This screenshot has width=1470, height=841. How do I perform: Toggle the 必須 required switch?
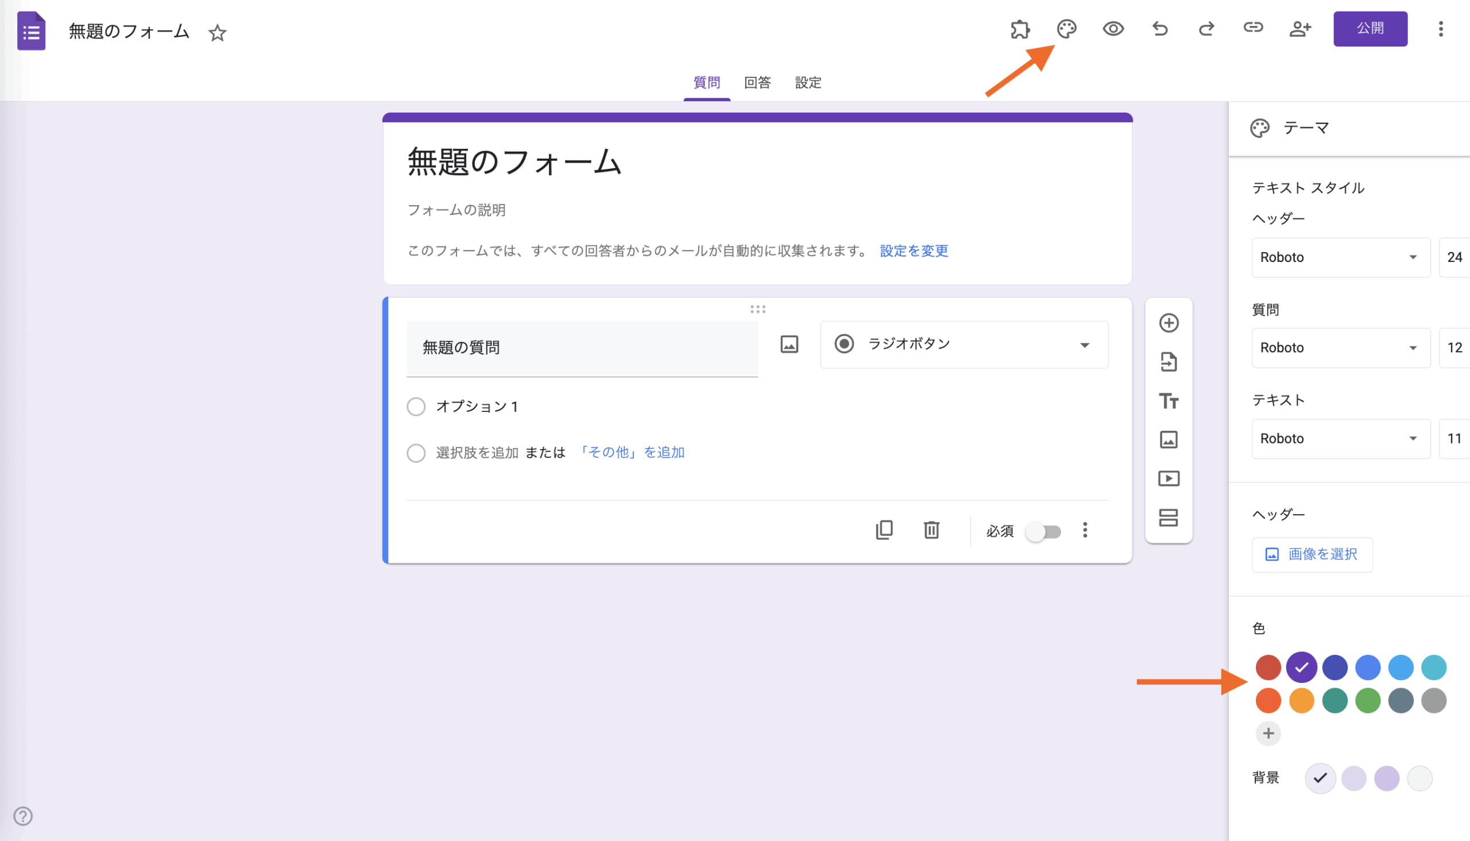click(1043, 531)
